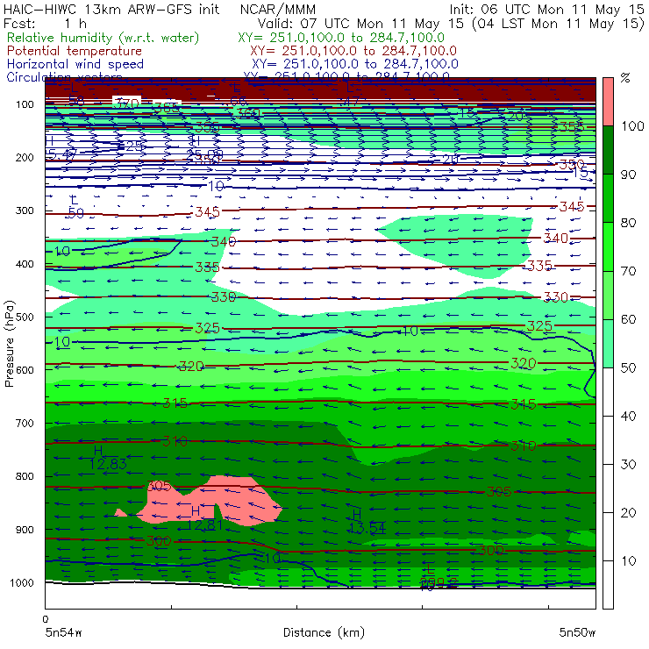Click the colorbar '70' tick label
649x649 pixels.
pyautogui.click(x=628, y=271)
